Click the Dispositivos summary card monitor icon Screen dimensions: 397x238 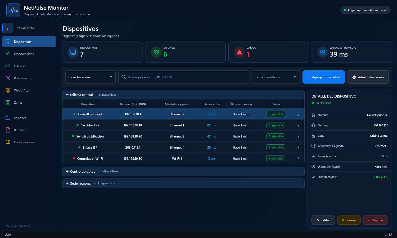(73, 52)
